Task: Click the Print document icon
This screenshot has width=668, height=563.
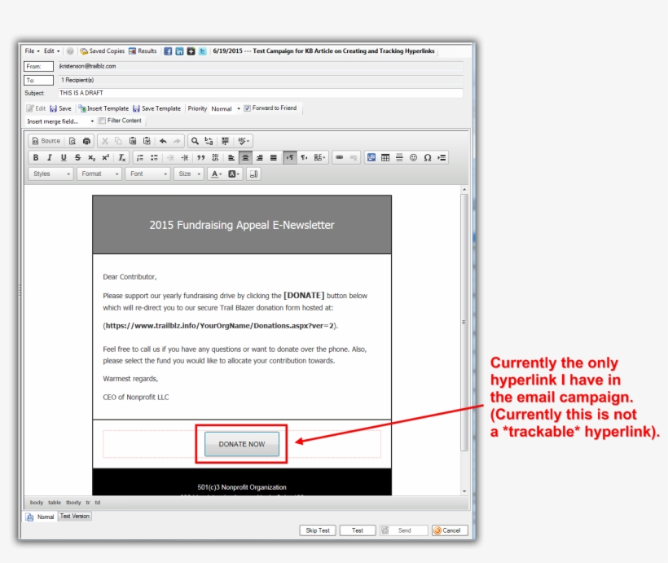Action: [x=86, y=140]
